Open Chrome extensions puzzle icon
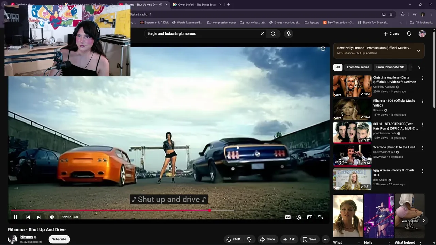This screenshot has height=245, width=436. pos(402,14)
